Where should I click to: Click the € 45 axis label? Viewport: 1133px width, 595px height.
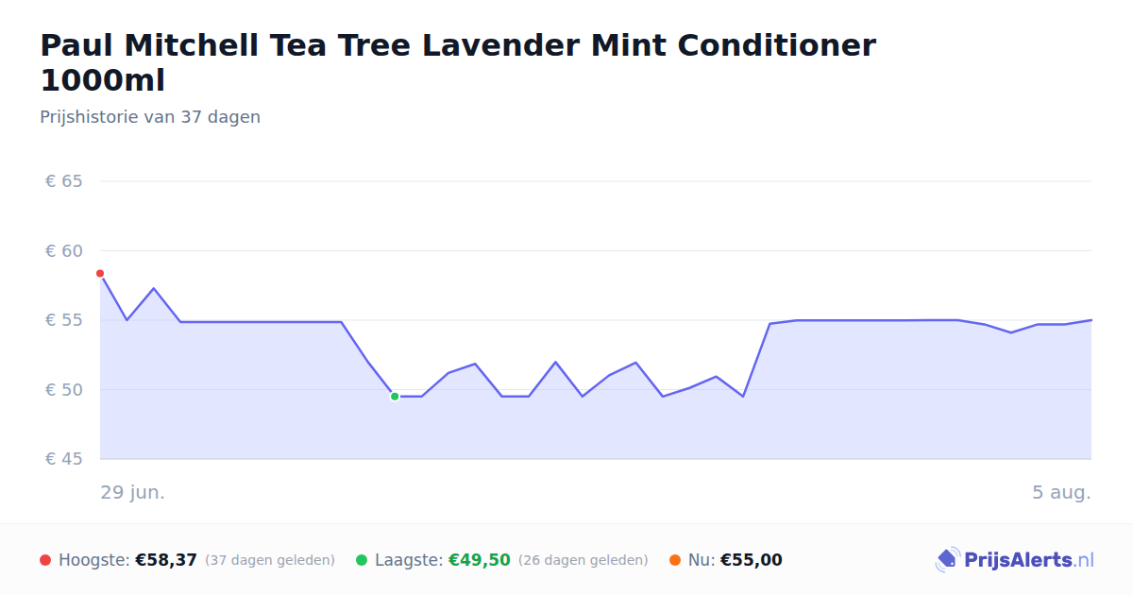(64, 459)
